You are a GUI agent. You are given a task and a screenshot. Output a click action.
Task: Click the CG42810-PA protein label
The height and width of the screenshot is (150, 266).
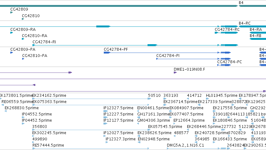point(35,56)
